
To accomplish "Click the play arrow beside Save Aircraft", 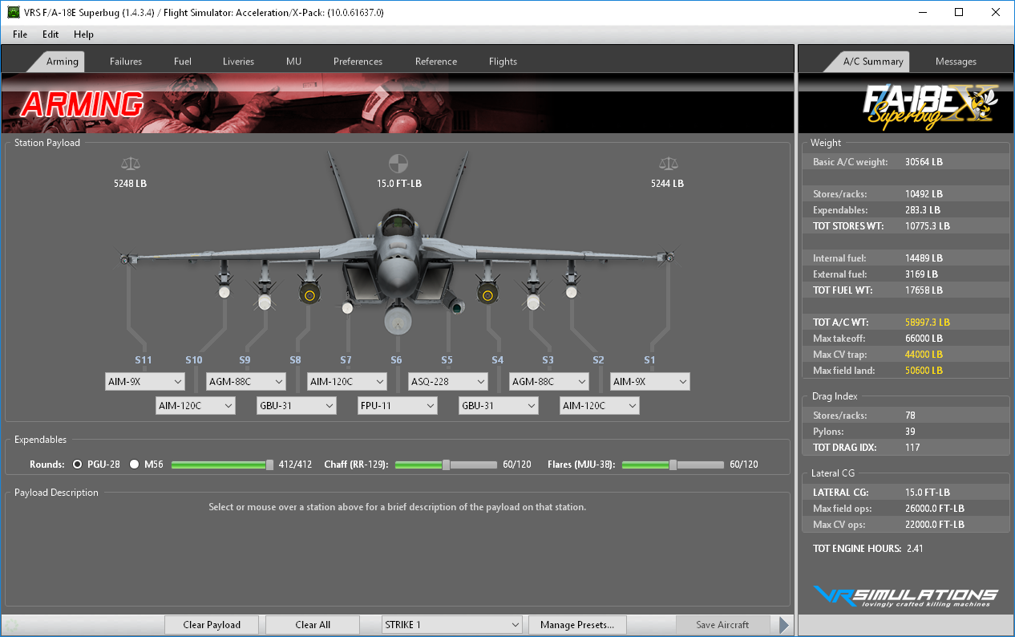I will [784, 625].
